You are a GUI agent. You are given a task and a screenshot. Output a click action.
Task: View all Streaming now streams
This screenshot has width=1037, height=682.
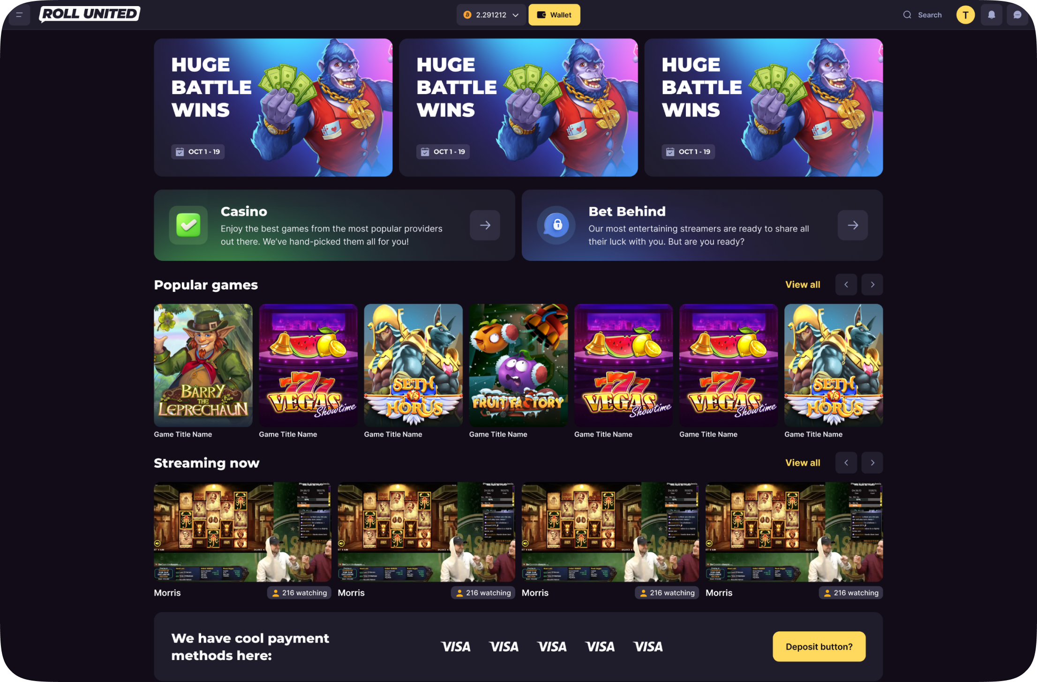tap(803, 462)
